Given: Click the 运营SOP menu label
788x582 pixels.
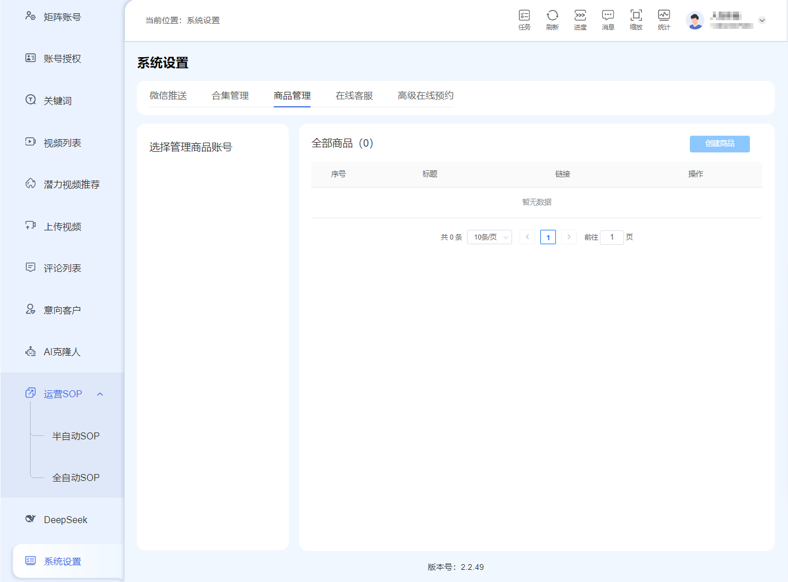Looking at the screenshot, I should [x=63, y=394].
